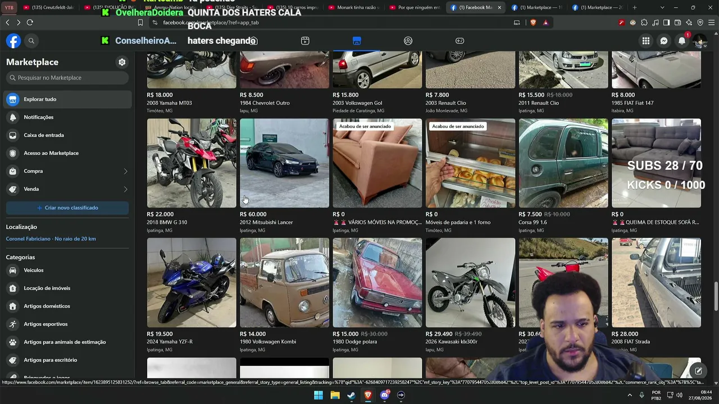Click the Facebook search magnifier icon

pyautogui.click(x=31, y=41)
